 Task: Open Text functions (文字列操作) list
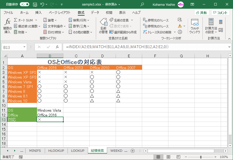click(x=54, y=26)
